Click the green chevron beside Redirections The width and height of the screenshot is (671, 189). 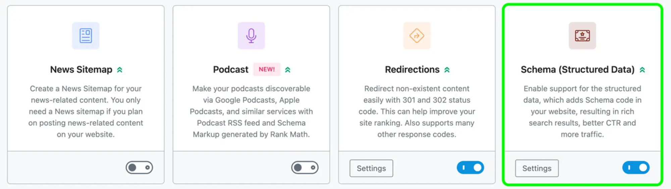tap(447, 70)
